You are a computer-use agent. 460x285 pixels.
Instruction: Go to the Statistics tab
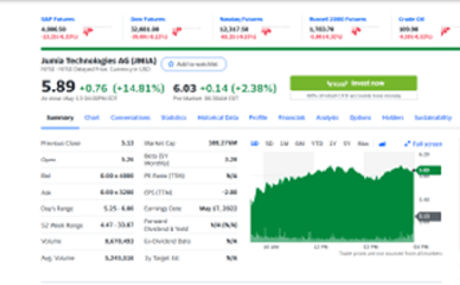(173, 118)
